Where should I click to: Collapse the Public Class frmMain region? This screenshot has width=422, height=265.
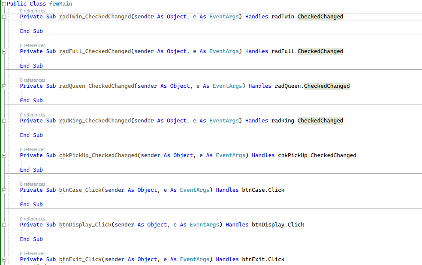click(x=3, y=3)
